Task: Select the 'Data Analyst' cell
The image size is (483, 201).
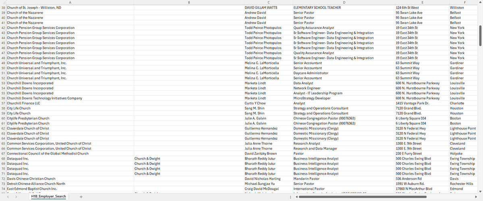Action: tap(344, 83)
